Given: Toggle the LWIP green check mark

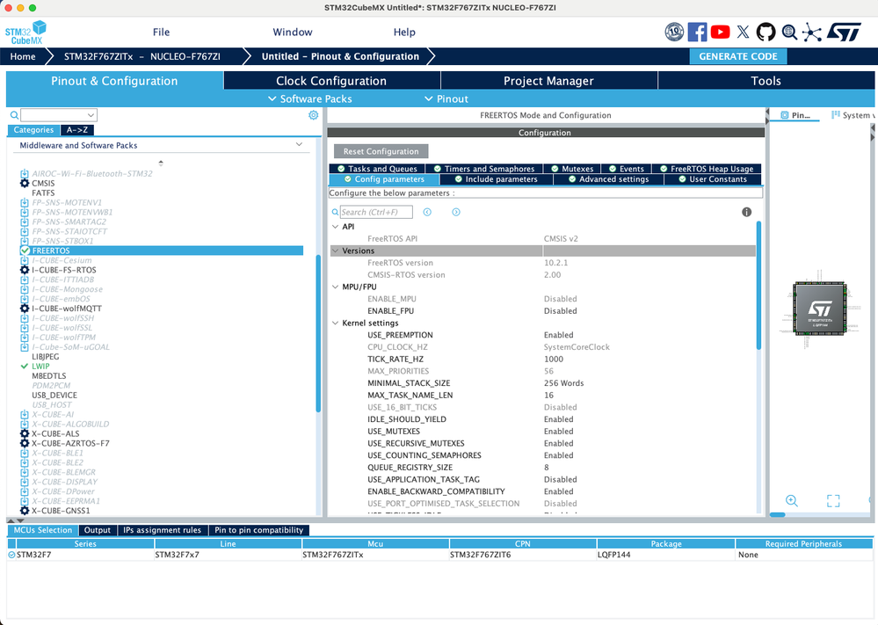Looking at the screenshot, I should click(24, 367).
